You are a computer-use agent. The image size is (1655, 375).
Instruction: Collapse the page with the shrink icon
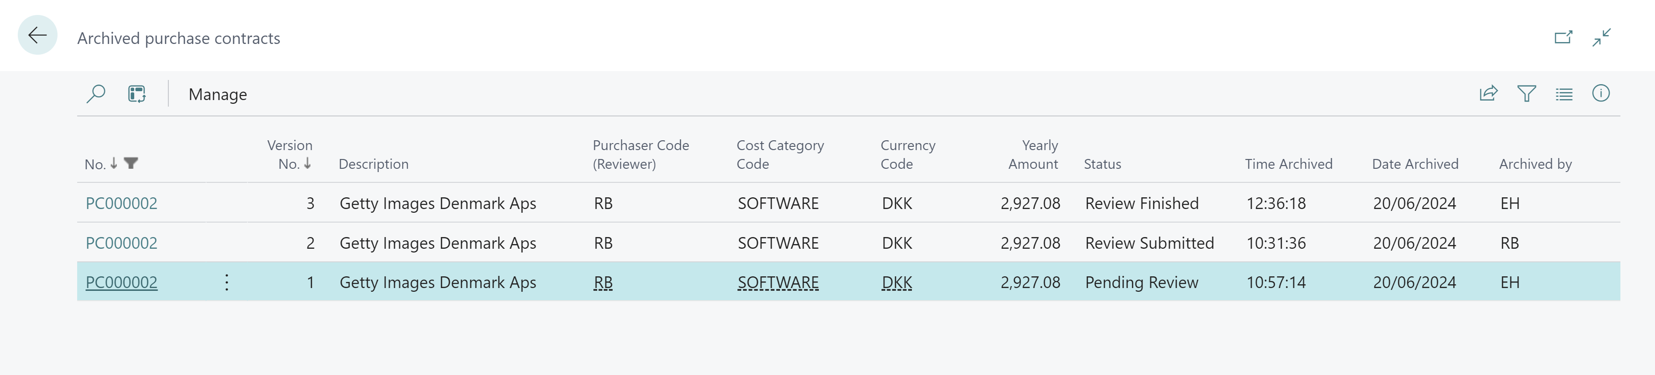(1602, 37)
